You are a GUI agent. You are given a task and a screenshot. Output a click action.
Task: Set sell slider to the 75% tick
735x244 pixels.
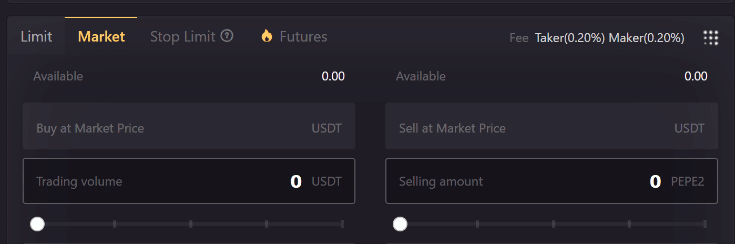coord(629,225)
